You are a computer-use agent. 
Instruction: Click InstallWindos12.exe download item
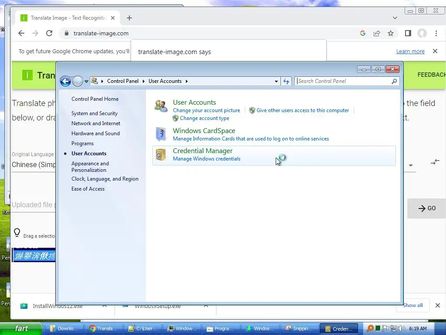click(57, 306)
